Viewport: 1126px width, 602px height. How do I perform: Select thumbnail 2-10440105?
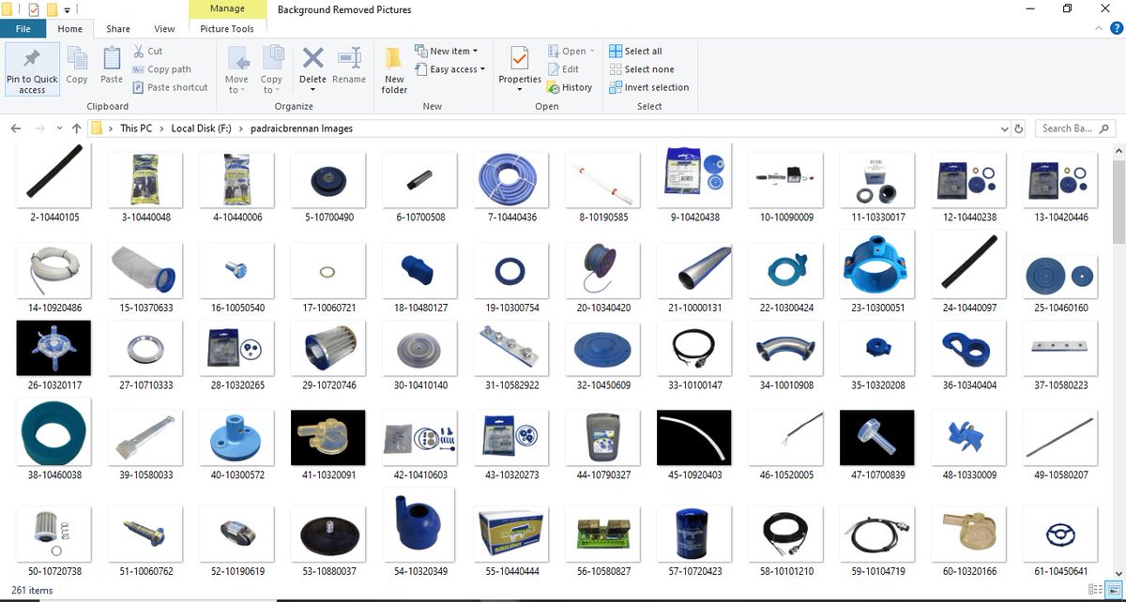point(53,177)
